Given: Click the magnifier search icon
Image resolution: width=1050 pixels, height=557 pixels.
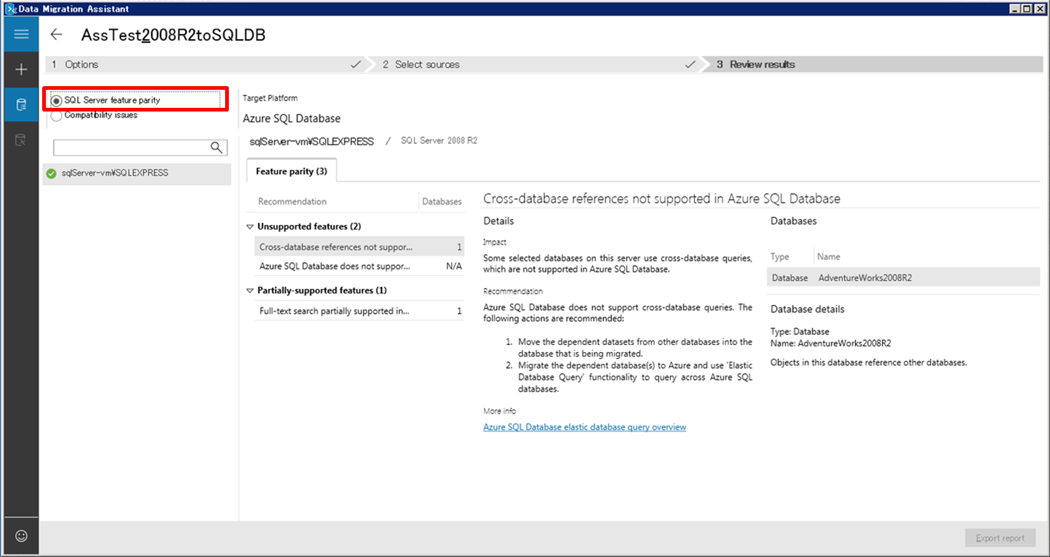Looking at the screenshot, I should [216, 147].
